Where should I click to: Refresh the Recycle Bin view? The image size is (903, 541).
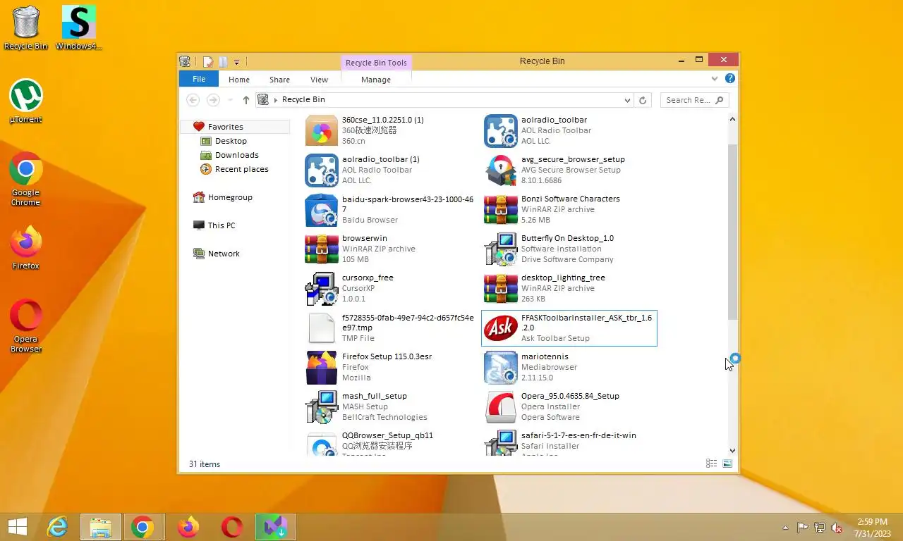pyautogui.click(x=643, y=100)
